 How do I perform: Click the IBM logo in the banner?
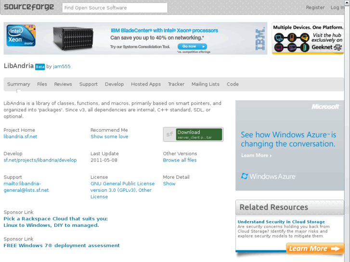[x=260, y=38]
